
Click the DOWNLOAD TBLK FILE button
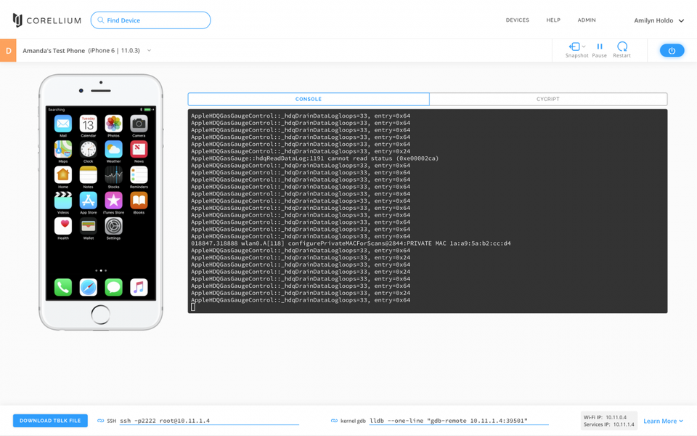(x=49, y=420)
